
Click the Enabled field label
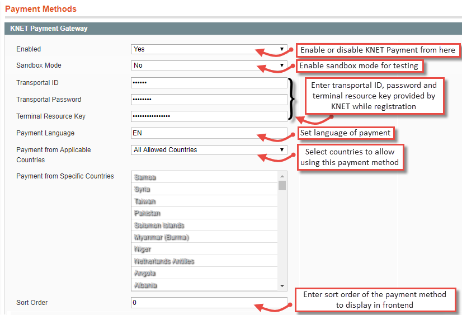[29, 49]
